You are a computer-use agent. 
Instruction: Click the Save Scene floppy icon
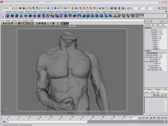click(24, 8)
